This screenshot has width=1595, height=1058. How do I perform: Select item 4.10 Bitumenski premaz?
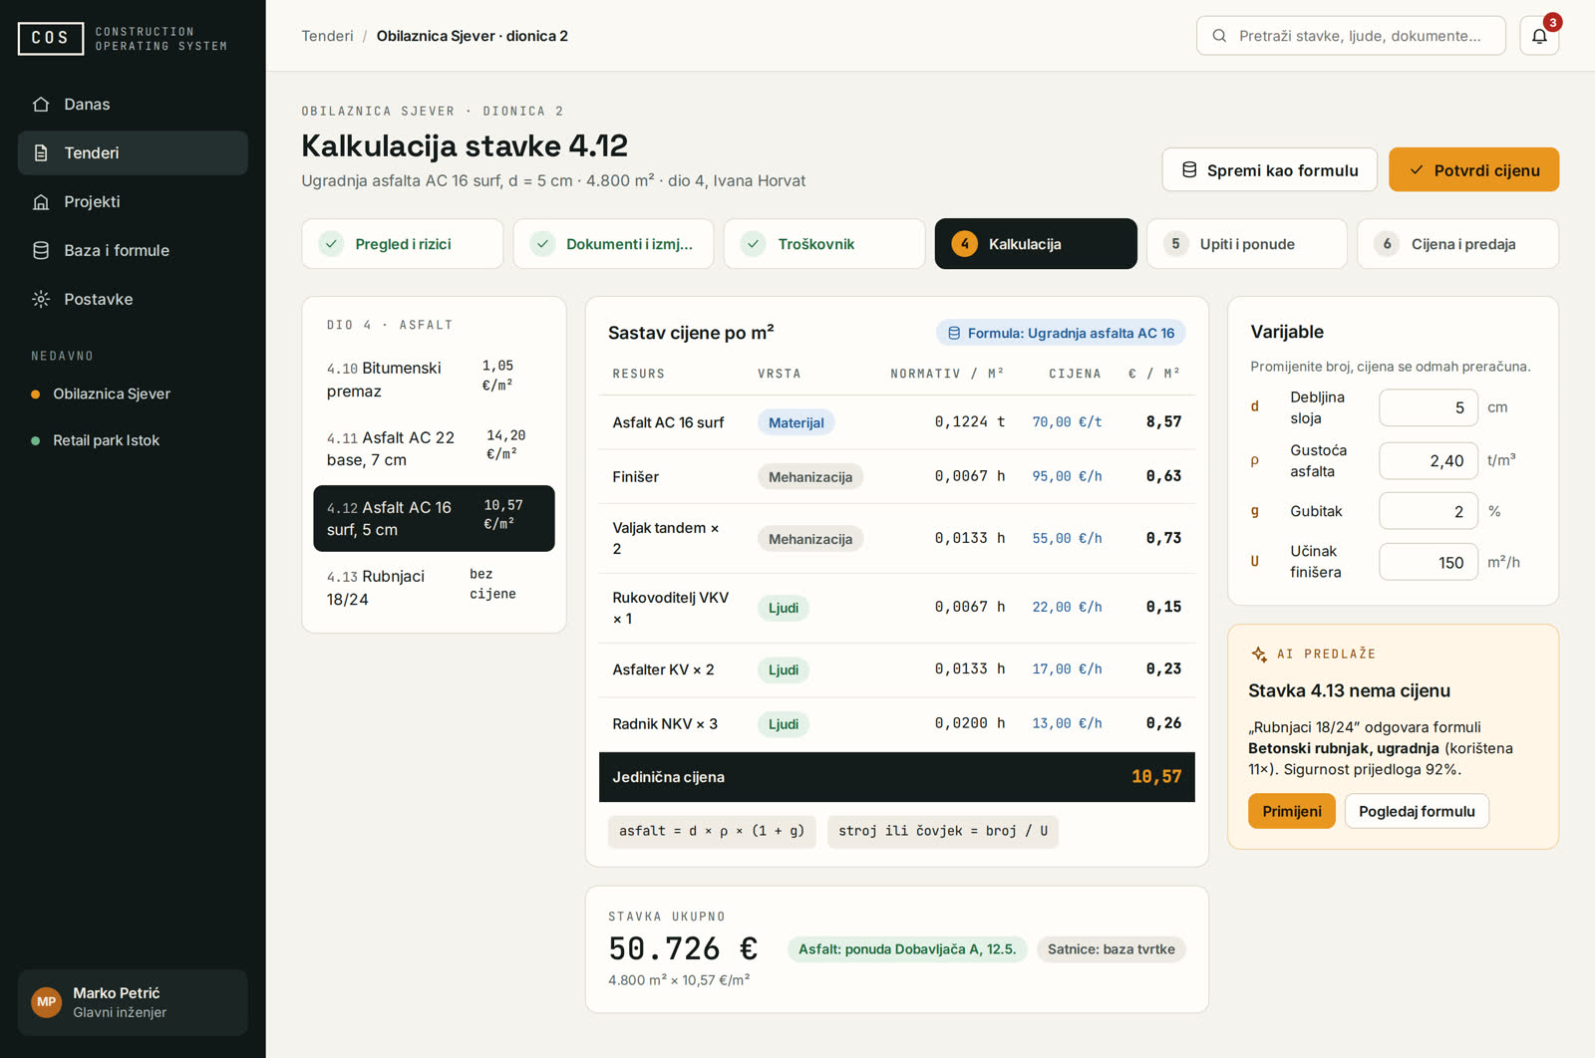434,379
